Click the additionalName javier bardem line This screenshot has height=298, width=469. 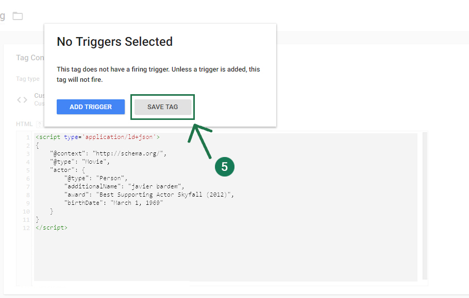124,186
